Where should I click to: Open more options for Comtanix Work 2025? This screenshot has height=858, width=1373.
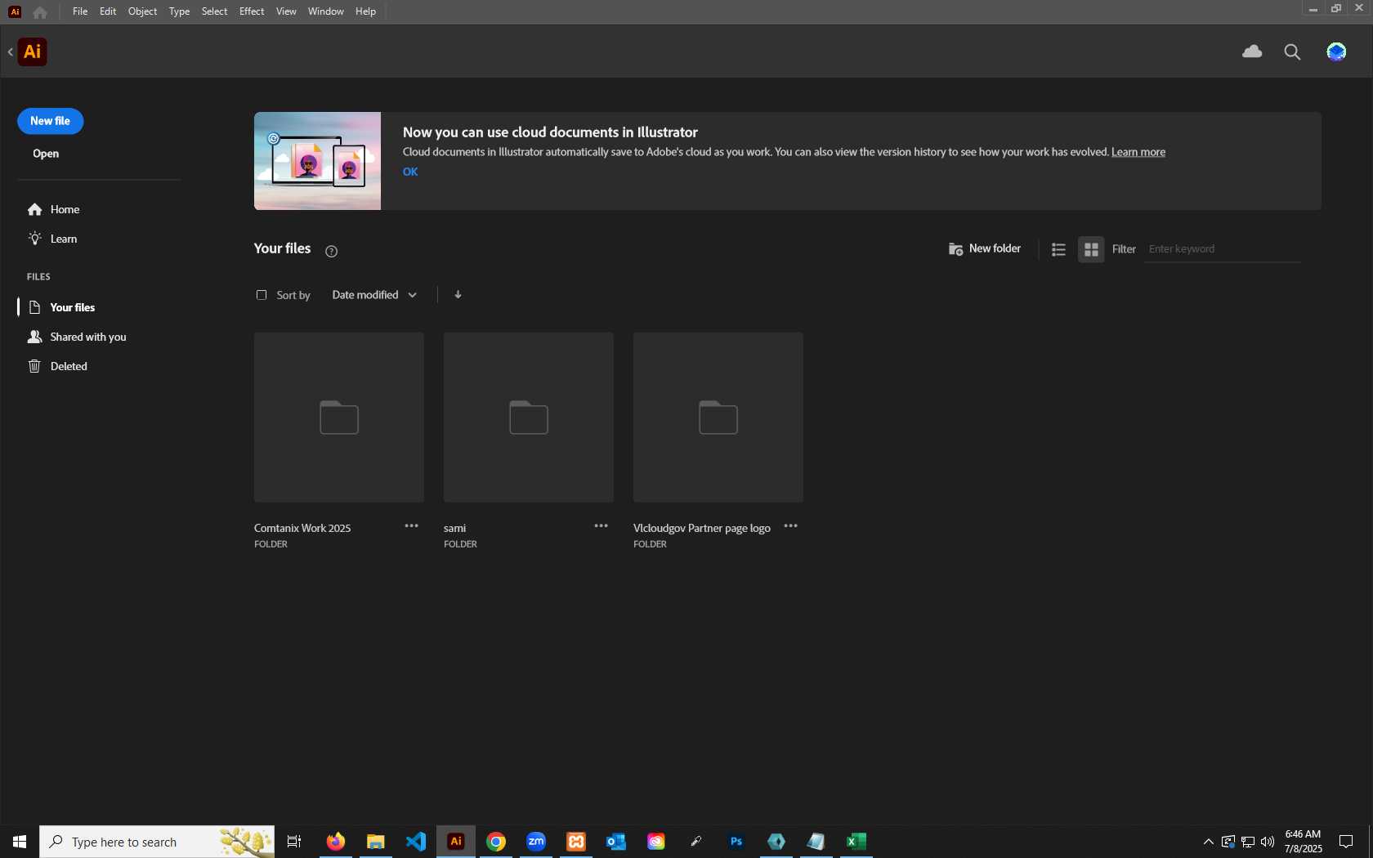(411, 526)
